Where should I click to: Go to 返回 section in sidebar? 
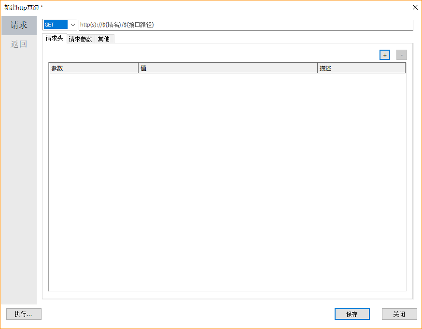point(19,44)
